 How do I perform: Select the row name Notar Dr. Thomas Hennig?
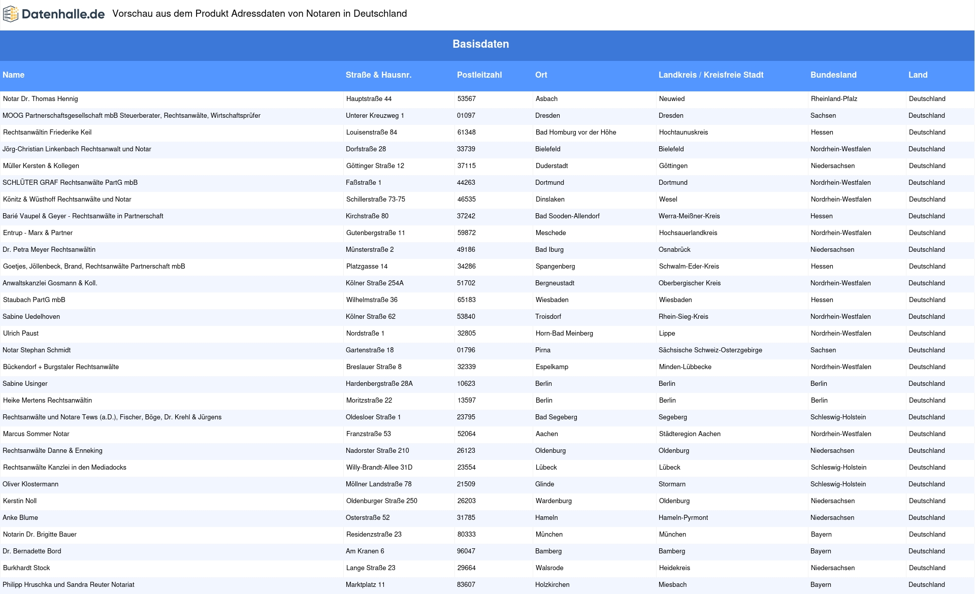point(41,99)
